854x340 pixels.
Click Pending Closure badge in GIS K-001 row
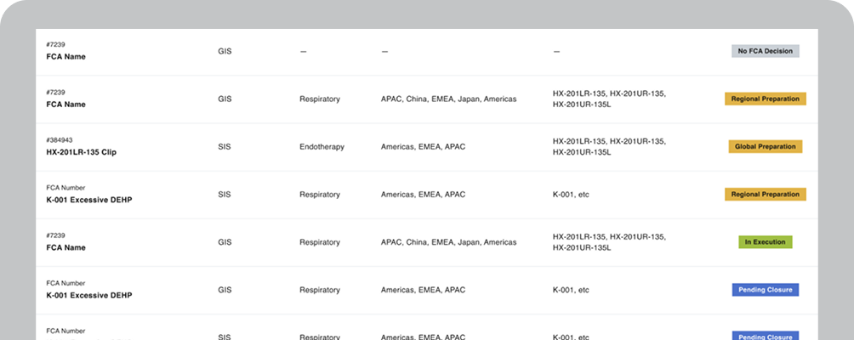point(765,290)
